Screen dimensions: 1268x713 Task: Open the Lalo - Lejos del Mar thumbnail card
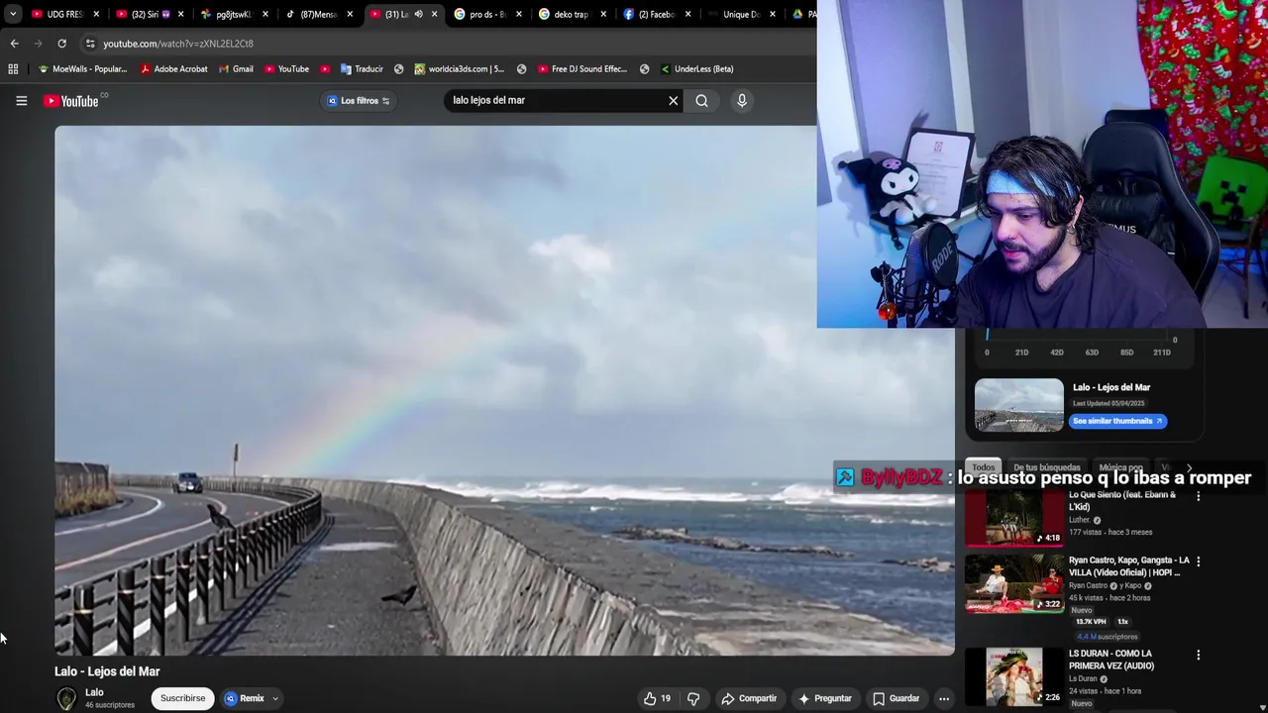(x=1018, y=405)
